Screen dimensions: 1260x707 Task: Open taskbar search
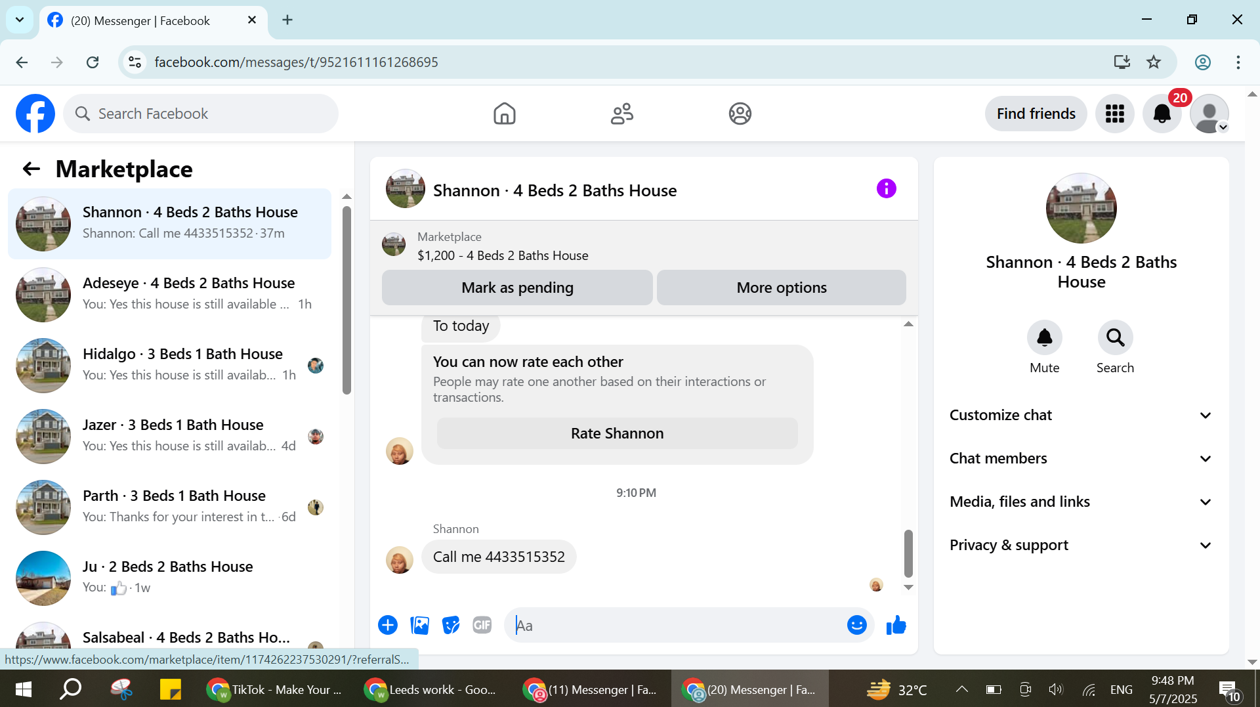coord(71,689)
